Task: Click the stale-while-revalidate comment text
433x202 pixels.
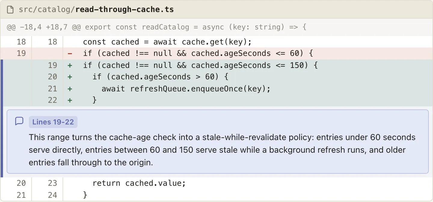Action: click(x=222, y=150)
